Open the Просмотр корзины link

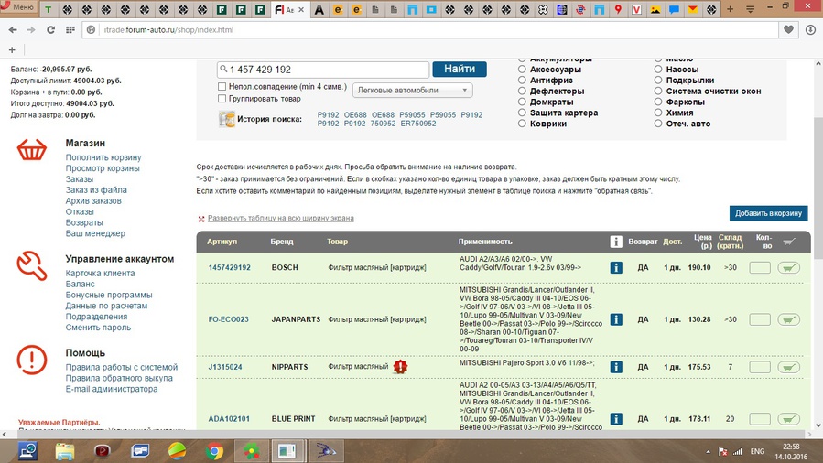coord(103,168)
